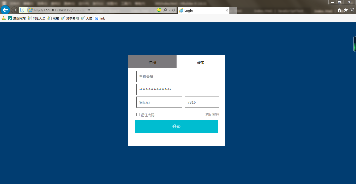The height and width of the screenshot is (184, 356).
Task: Open the Favorites star panel
Action: [345, 10]
